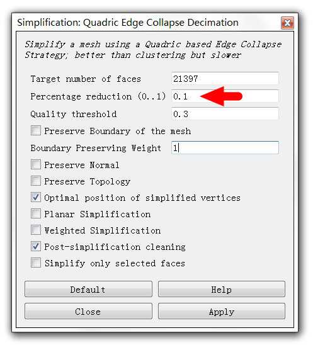The image size is (313, 345).
Task: Apply the decimation filter
Action: pos(222,312)
